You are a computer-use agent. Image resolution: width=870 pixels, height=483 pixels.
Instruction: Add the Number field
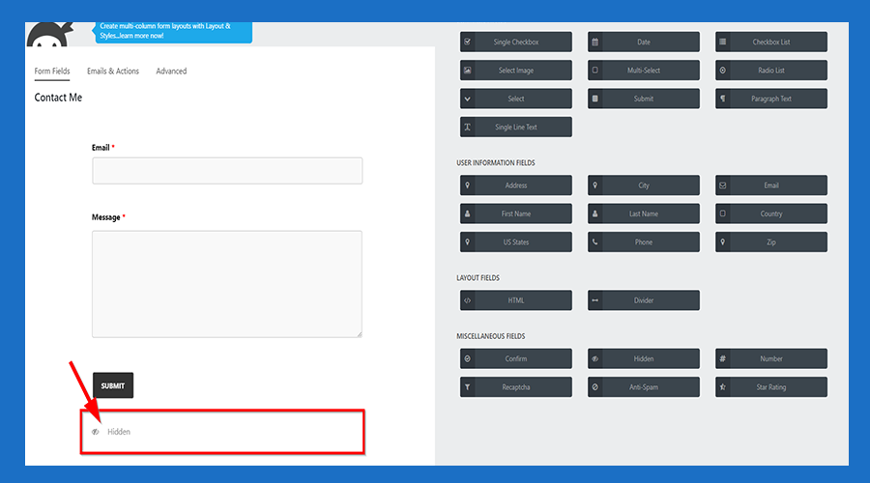(771, 358)
